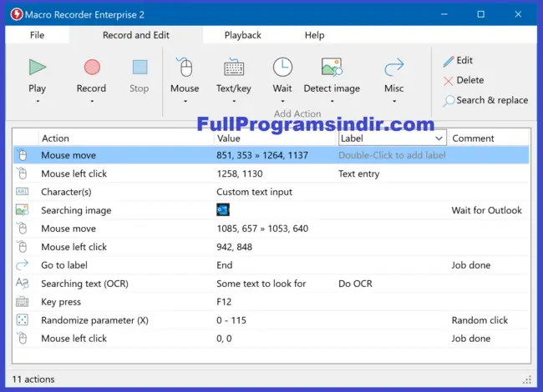Expand the Misc dropdown arrow
The image size is (543, 392).
click(394, 101)
